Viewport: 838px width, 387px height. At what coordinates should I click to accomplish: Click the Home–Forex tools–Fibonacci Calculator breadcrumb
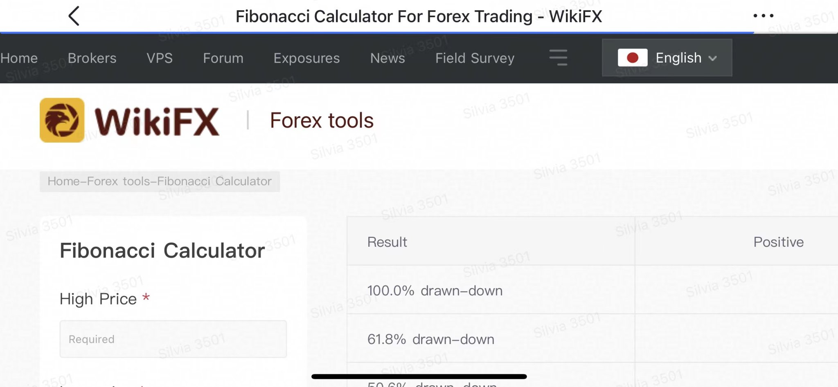point(160,181)
